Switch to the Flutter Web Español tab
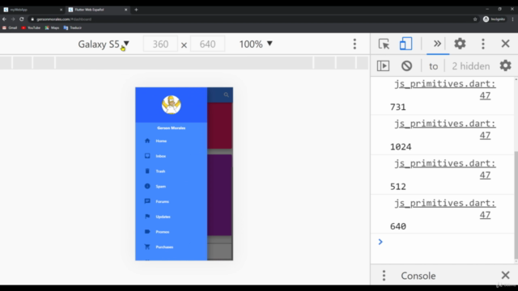This screenshot has width=518, height=291. (98, 10)
